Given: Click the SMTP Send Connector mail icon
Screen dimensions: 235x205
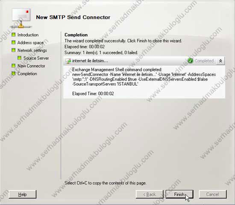Looking at the screenshot, I should pyautogui.click(x=21, y=18).
